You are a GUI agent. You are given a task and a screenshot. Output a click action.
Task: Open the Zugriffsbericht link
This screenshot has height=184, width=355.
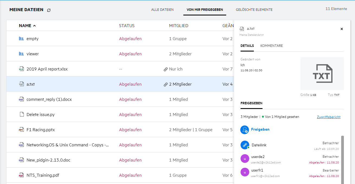[328, 117]
